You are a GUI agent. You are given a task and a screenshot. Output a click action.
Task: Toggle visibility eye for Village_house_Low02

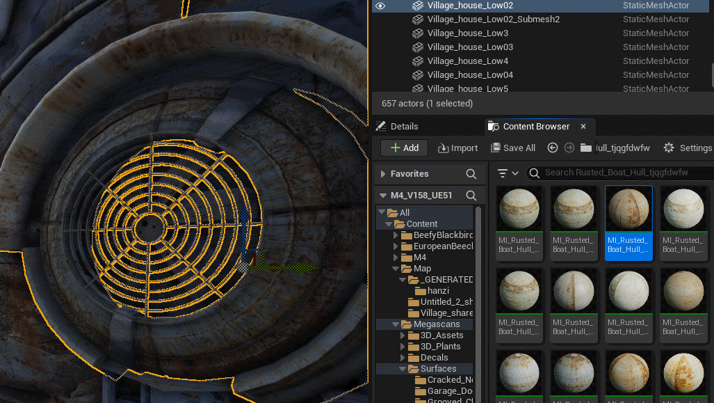click(380, 6)
